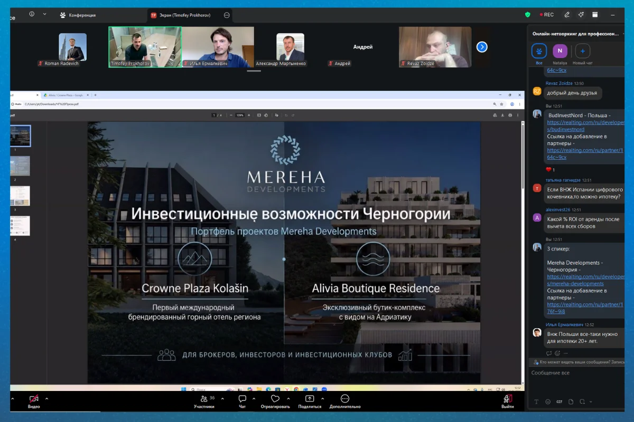This screenshot has width=634, height=422.
Task: Expand share options arrow beside Поделиться
Action: (x=322, y=399)
